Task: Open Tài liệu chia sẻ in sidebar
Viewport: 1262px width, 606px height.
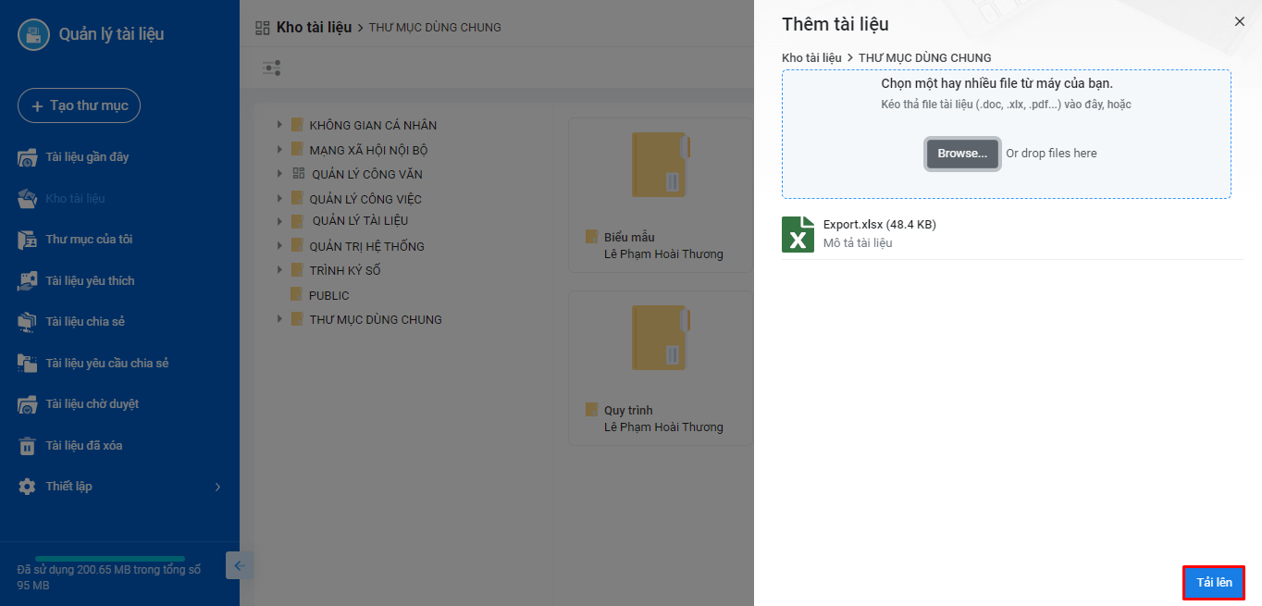Action: click(x=85, y=322)
